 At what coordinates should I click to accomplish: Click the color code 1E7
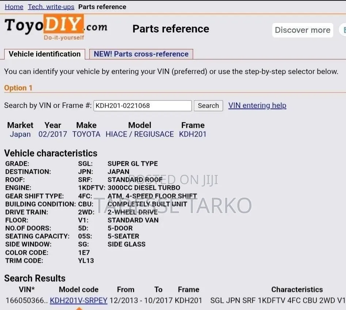pos(84,252)
